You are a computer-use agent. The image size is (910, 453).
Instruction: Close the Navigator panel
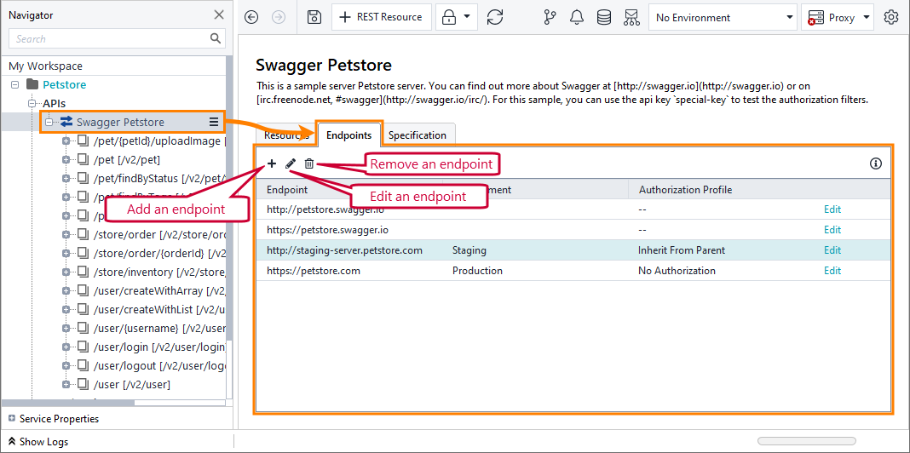pos(219,14)
